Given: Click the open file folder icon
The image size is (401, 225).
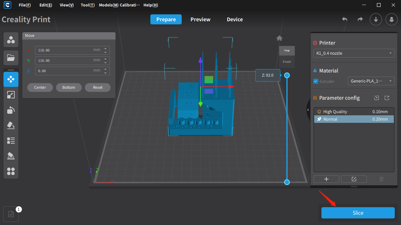Looking at the screenshot, I should point(11,57).
